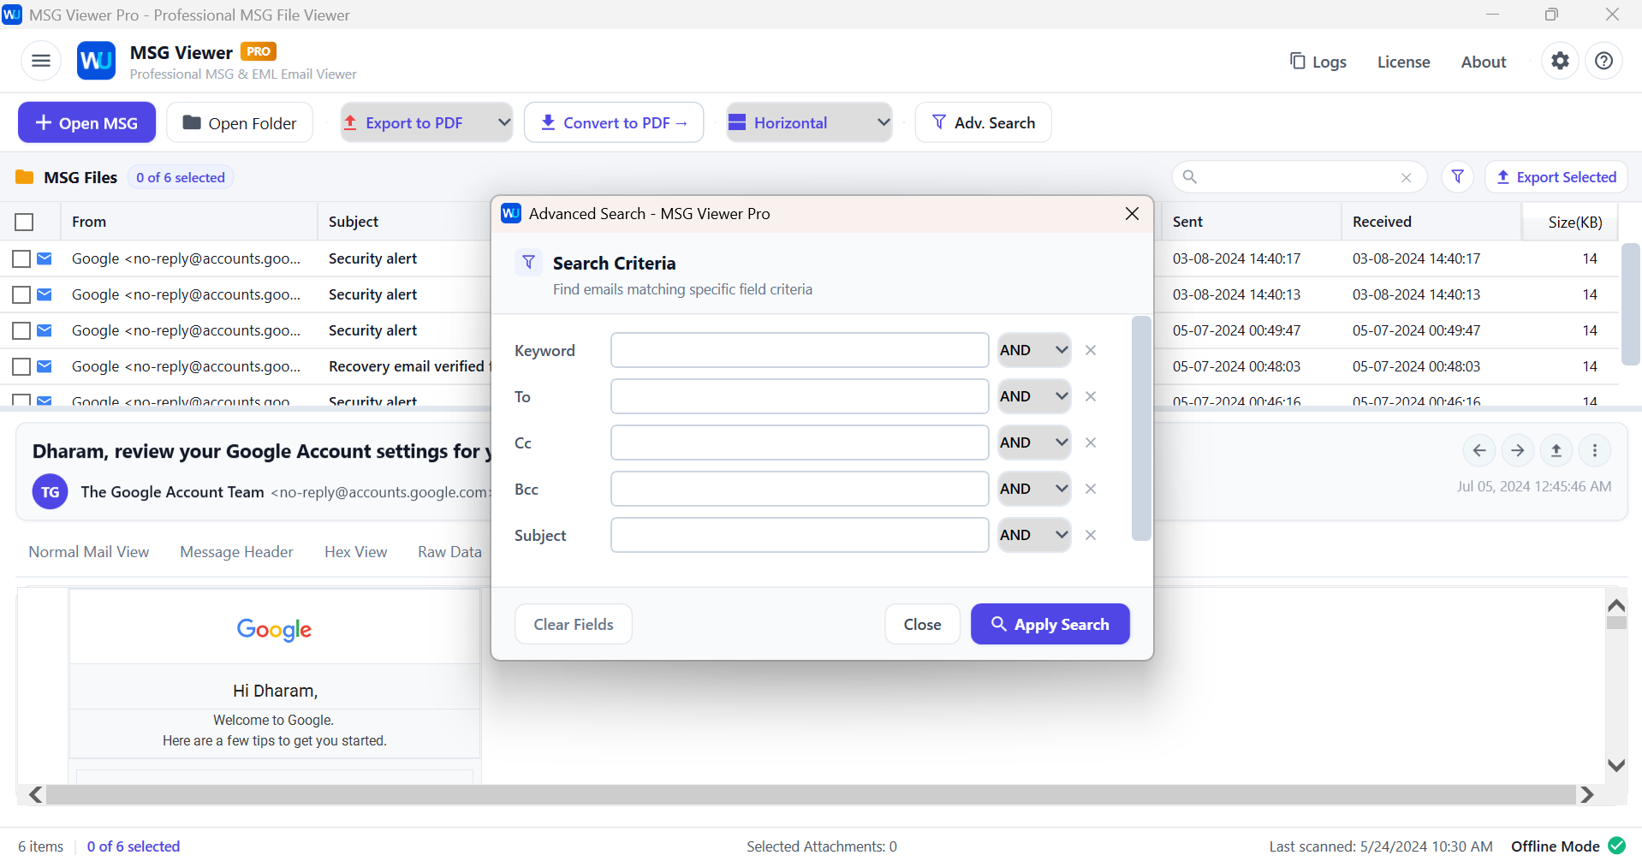
Task: Switch to Hex View tab
Action: (355, 552)
